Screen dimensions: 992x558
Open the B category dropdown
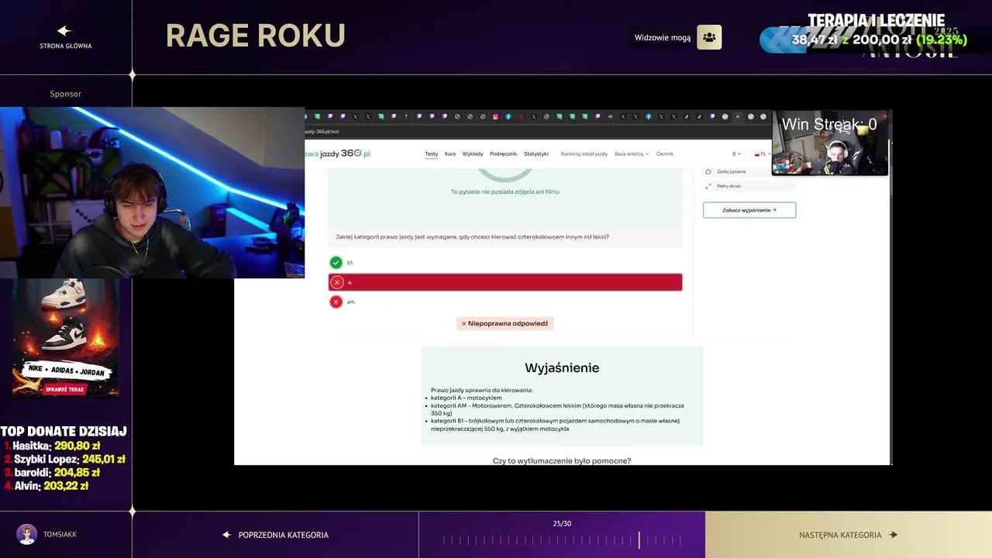pyautogui.click(x=736, y=153)
